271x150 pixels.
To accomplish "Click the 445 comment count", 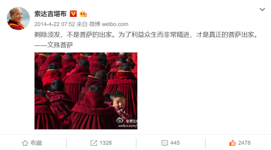I will click(175, 143).
